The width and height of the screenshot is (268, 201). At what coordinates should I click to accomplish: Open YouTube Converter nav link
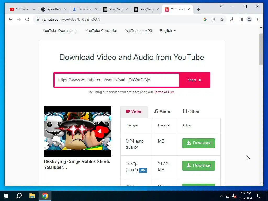click(101, 31)
